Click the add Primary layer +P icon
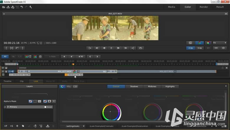The height and width of the screenshot is (130, 230). (6, 126)
